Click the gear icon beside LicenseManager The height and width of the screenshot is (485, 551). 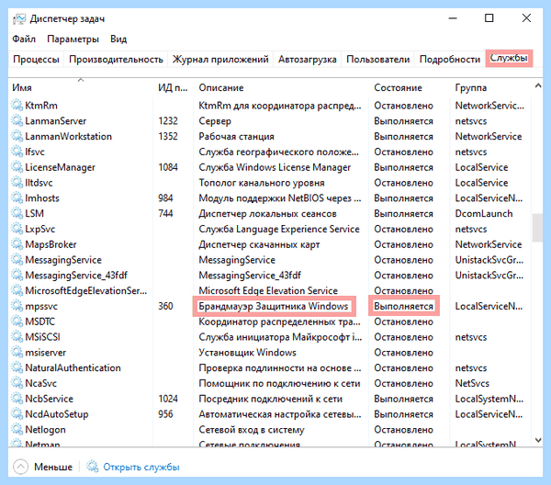point(17,167)
